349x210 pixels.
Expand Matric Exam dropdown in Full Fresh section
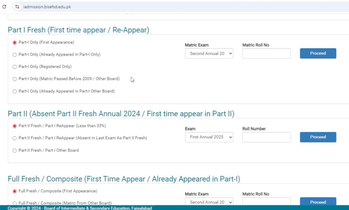(x=209, y=202)
